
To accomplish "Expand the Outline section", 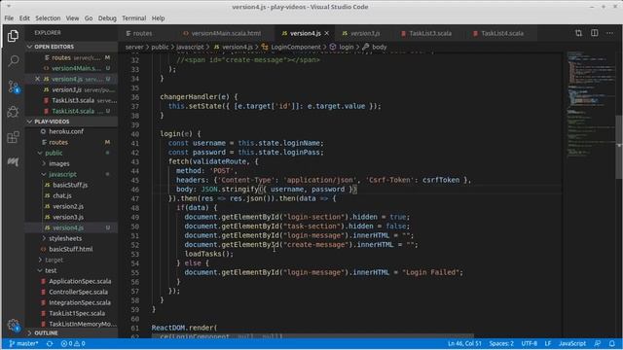I will coord(46,332).
